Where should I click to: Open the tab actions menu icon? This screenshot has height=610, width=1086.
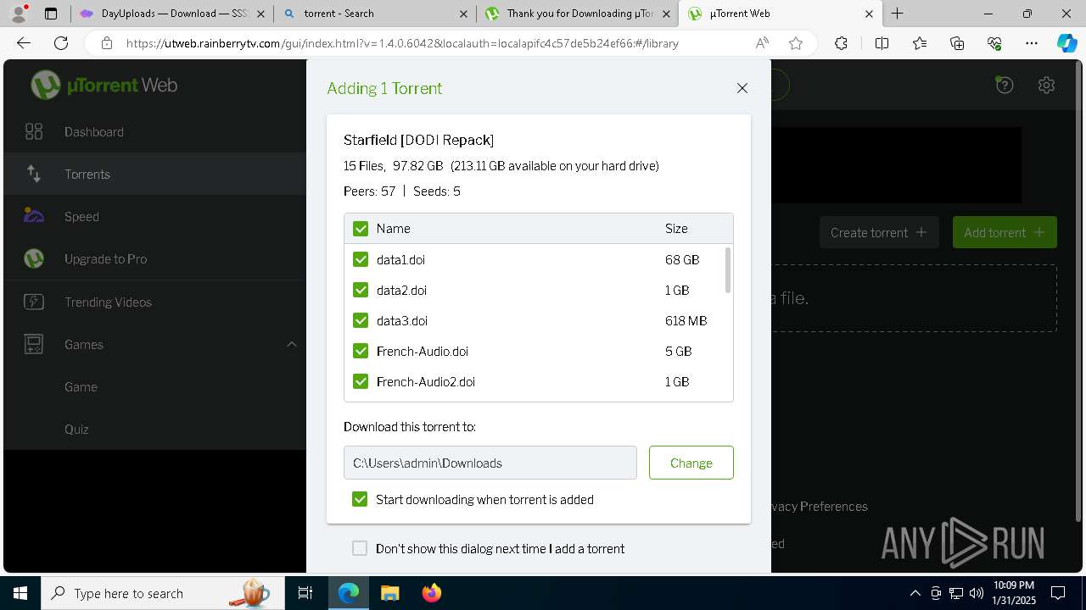click(51, 14)
